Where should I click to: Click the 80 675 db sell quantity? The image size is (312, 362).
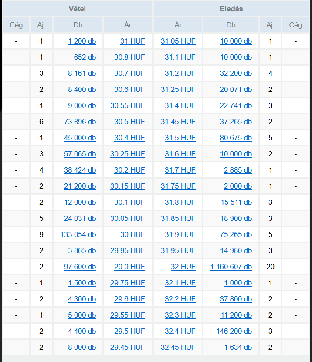click(x=236, y=138)
